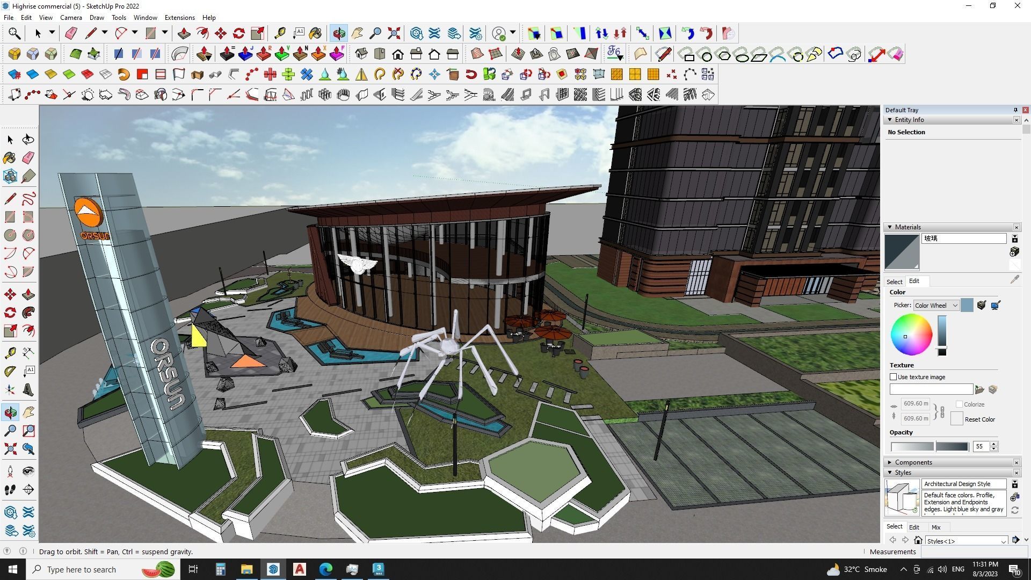Toggle the Colorize checkbox
Viewport: 1031px width, 580px height.
959,404
